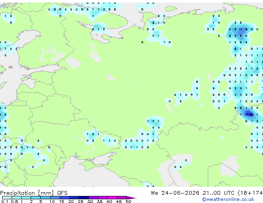Click the "11" precipitation value on the map
The image size is (263, 203).
pyautogui.click(x=241, y=29)
